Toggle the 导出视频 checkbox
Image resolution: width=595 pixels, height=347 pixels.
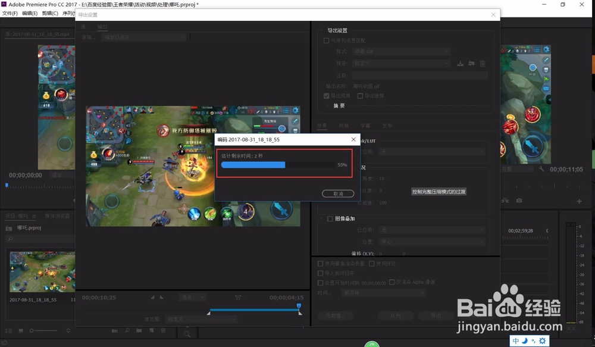(326, 96)
